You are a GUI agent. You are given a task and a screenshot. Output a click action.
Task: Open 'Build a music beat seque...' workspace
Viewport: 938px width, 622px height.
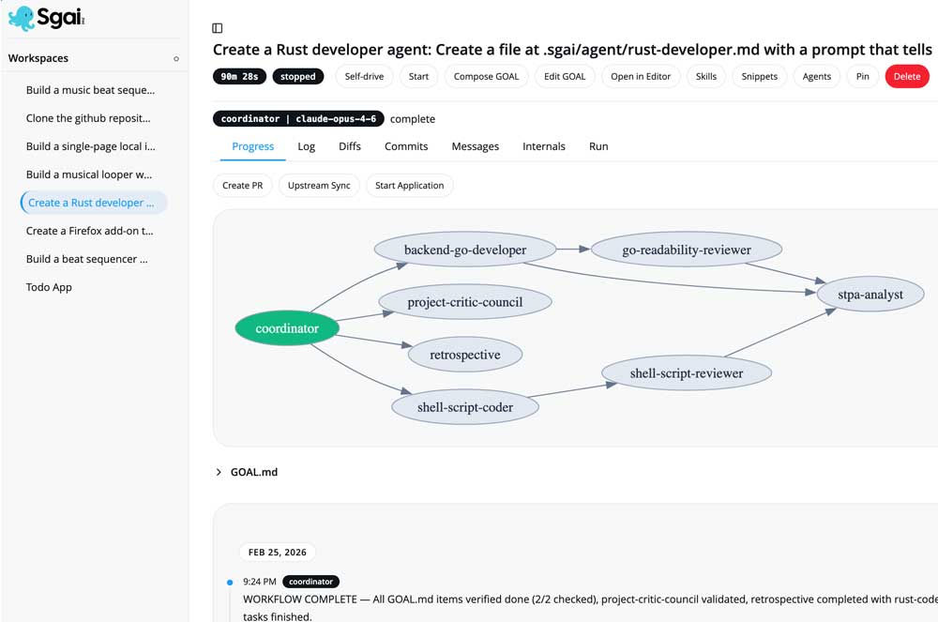[x=90, y=90]
